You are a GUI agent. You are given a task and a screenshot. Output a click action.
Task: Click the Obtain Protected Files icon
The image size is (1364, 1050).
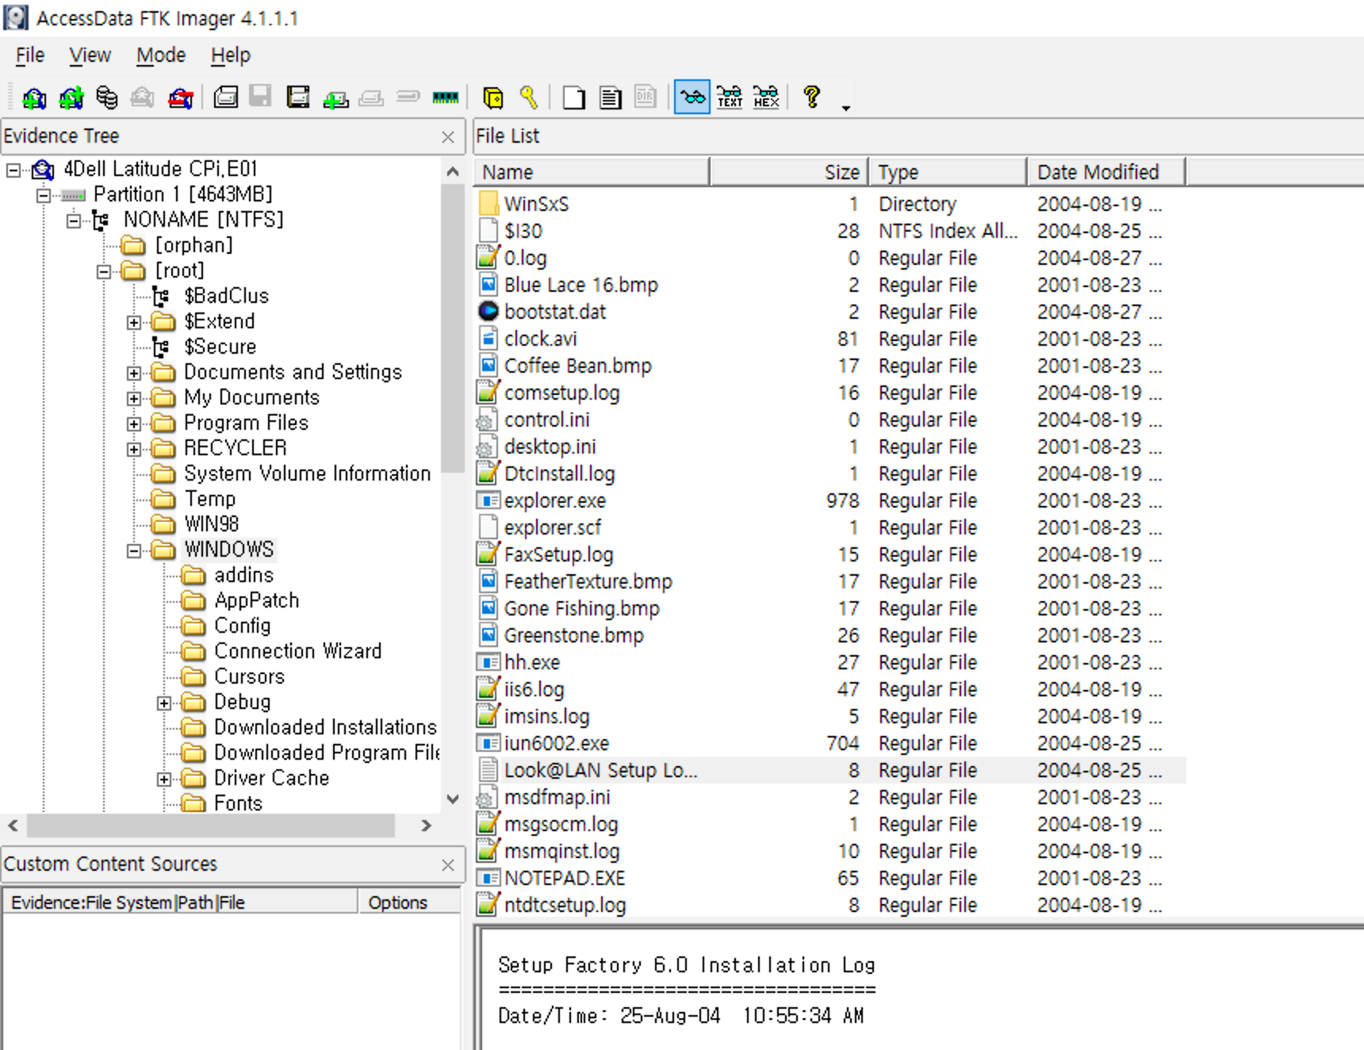point(493,98)
